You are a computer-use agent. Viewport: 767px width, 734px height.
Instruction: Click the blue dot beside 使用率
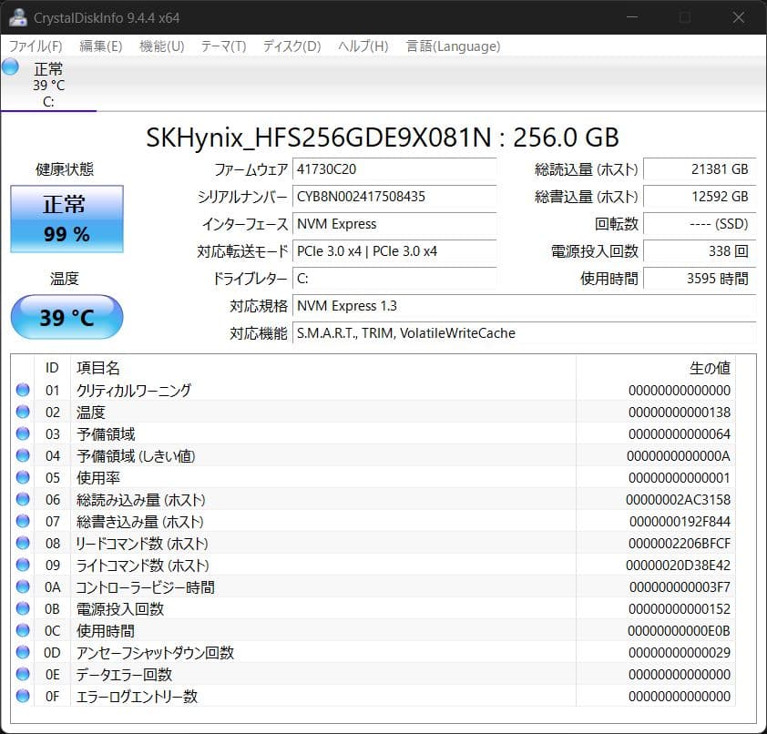pos(23,477)
